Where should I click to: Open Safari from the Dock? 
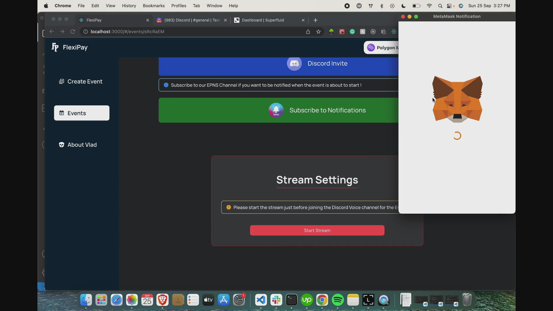(116, 300)
